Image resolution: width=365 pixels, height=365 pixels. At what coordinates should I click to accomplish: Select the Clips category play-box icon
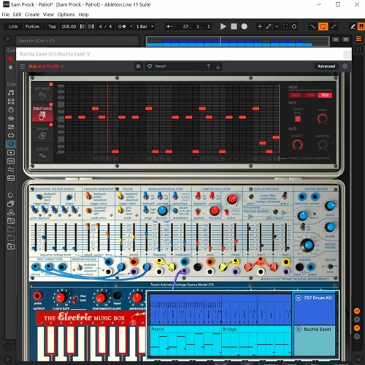tap(11, 153)
